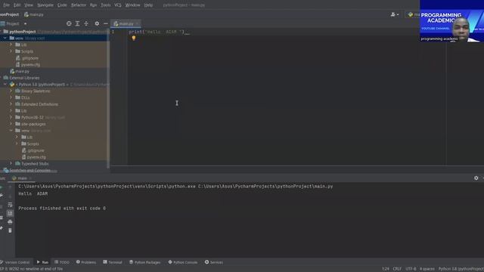Open the Python Console tool window

tap(183, 262)
